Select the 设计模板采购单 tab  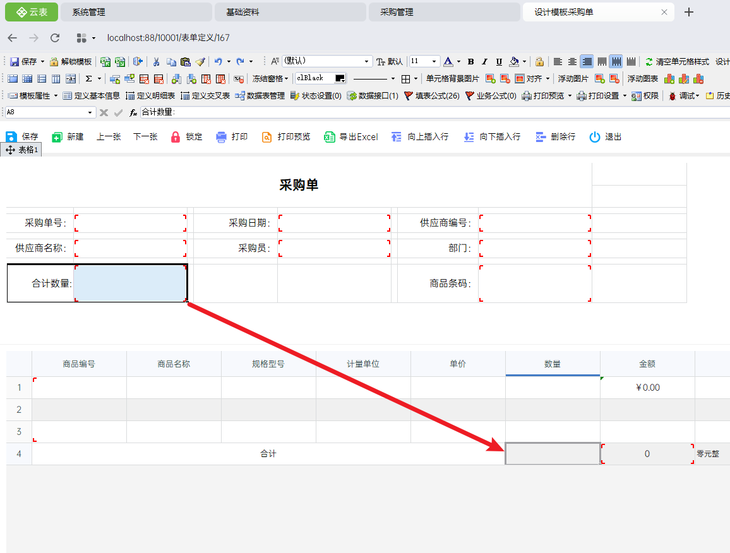599,12
